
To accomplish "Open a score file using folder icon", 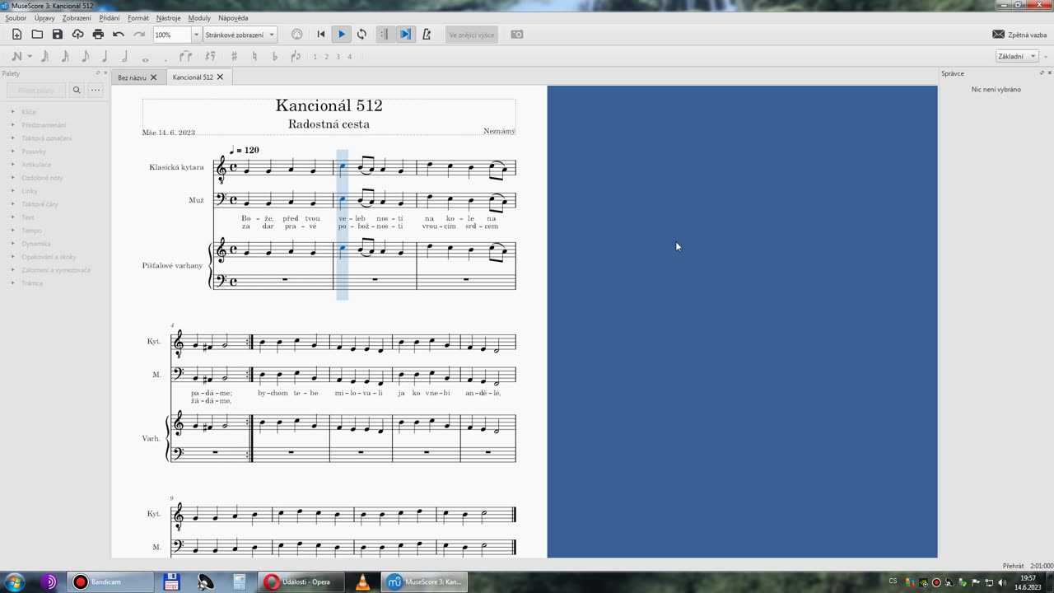I will click(37, 35).
